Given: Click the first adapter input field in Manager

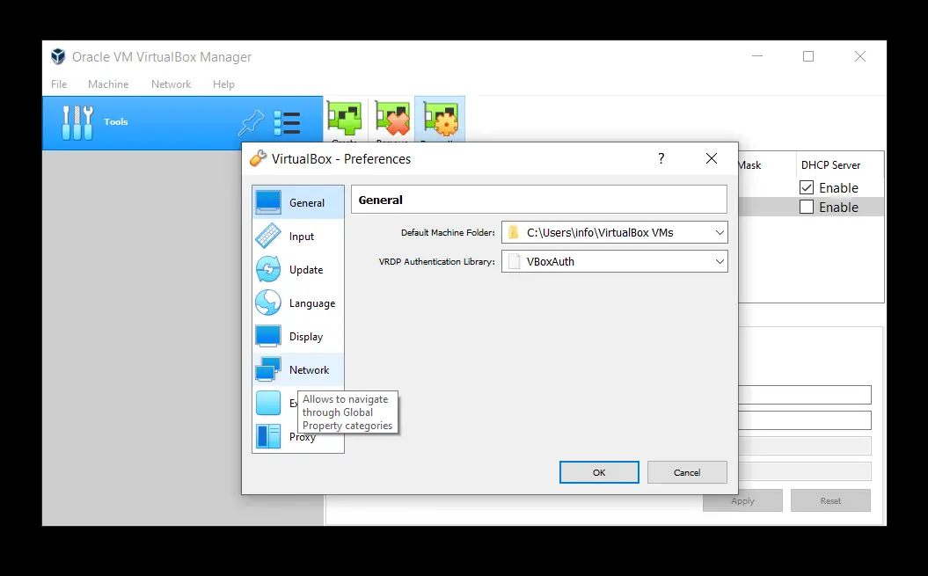Looking at the screenshot, I should (805, 395).
